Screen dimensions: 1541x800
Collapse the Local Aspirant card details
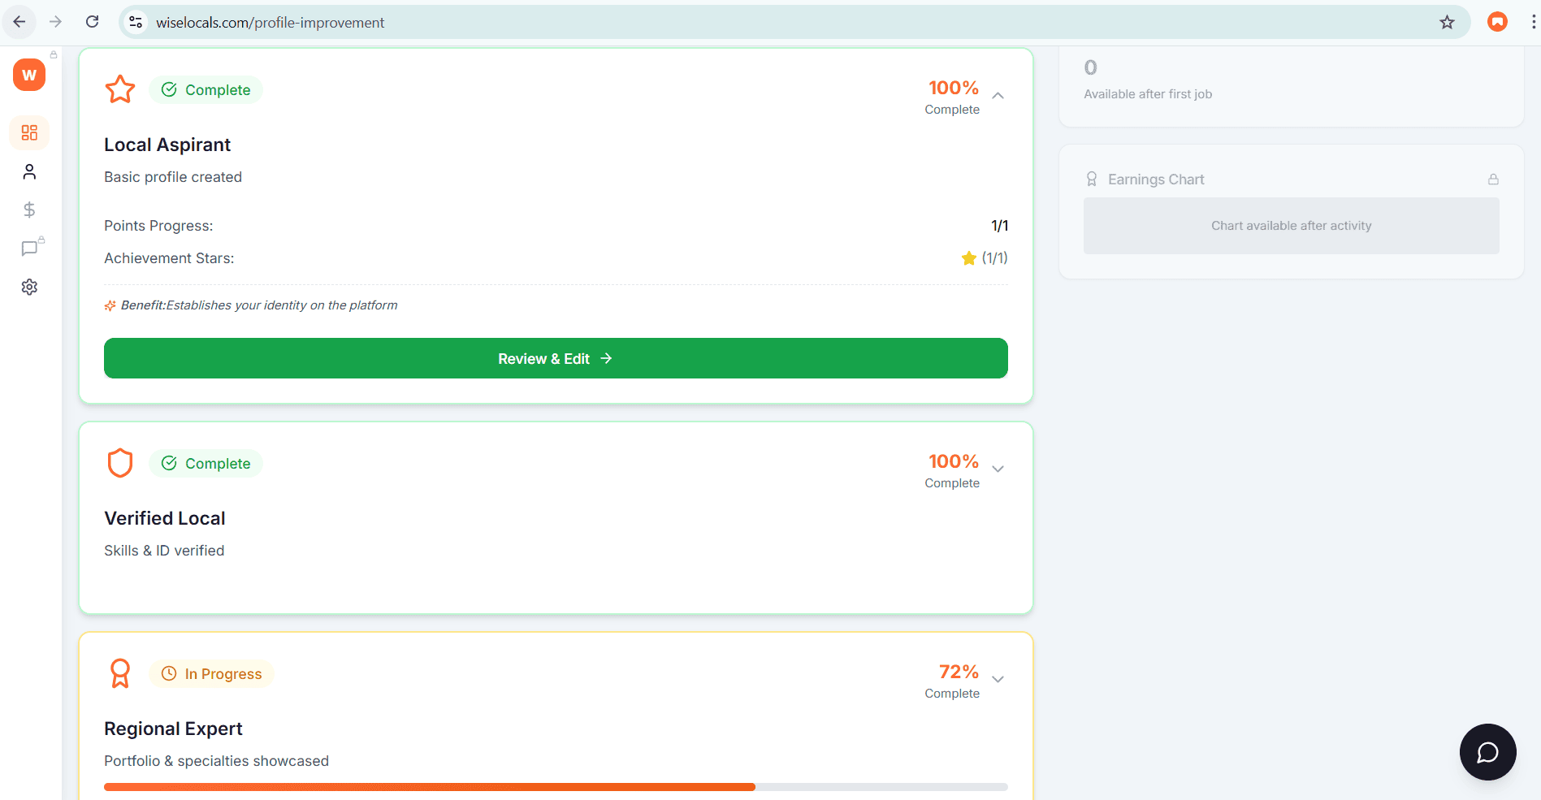[998, 96]
